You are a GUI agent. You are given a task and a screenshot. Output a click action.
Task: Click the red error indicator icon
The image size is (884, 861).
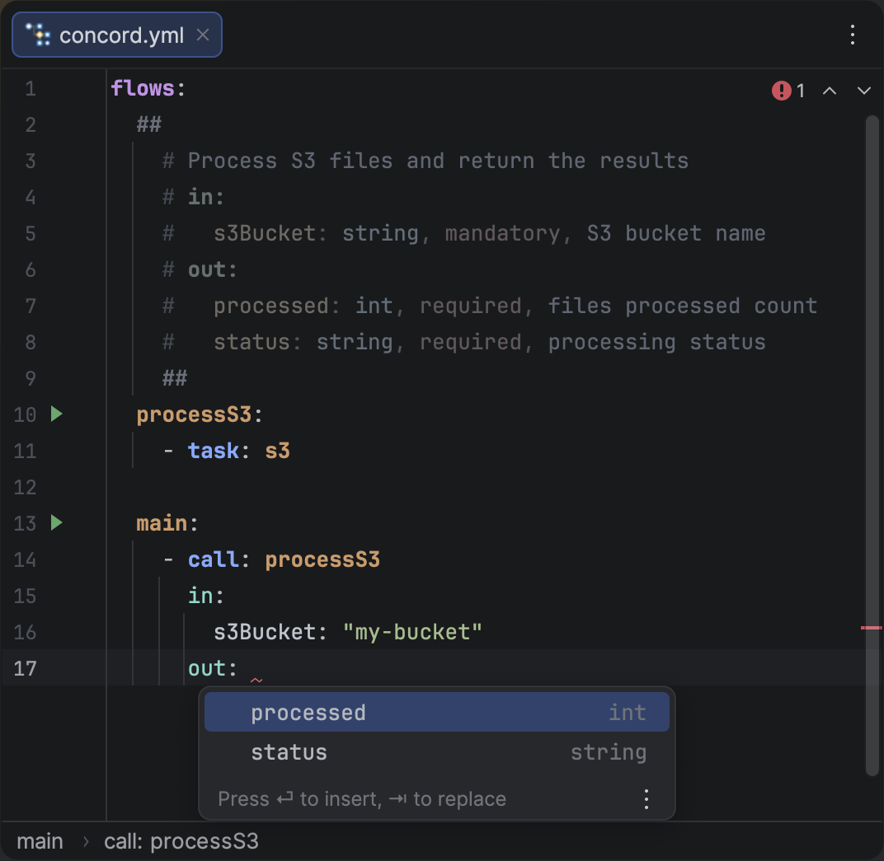coord(781,91)
